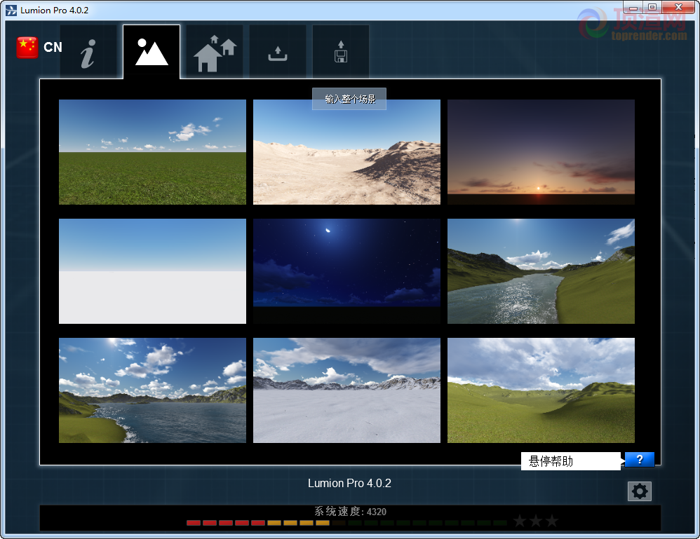Click the blue question mark help button
Screen dimensions: 700x539
[639, 460]
